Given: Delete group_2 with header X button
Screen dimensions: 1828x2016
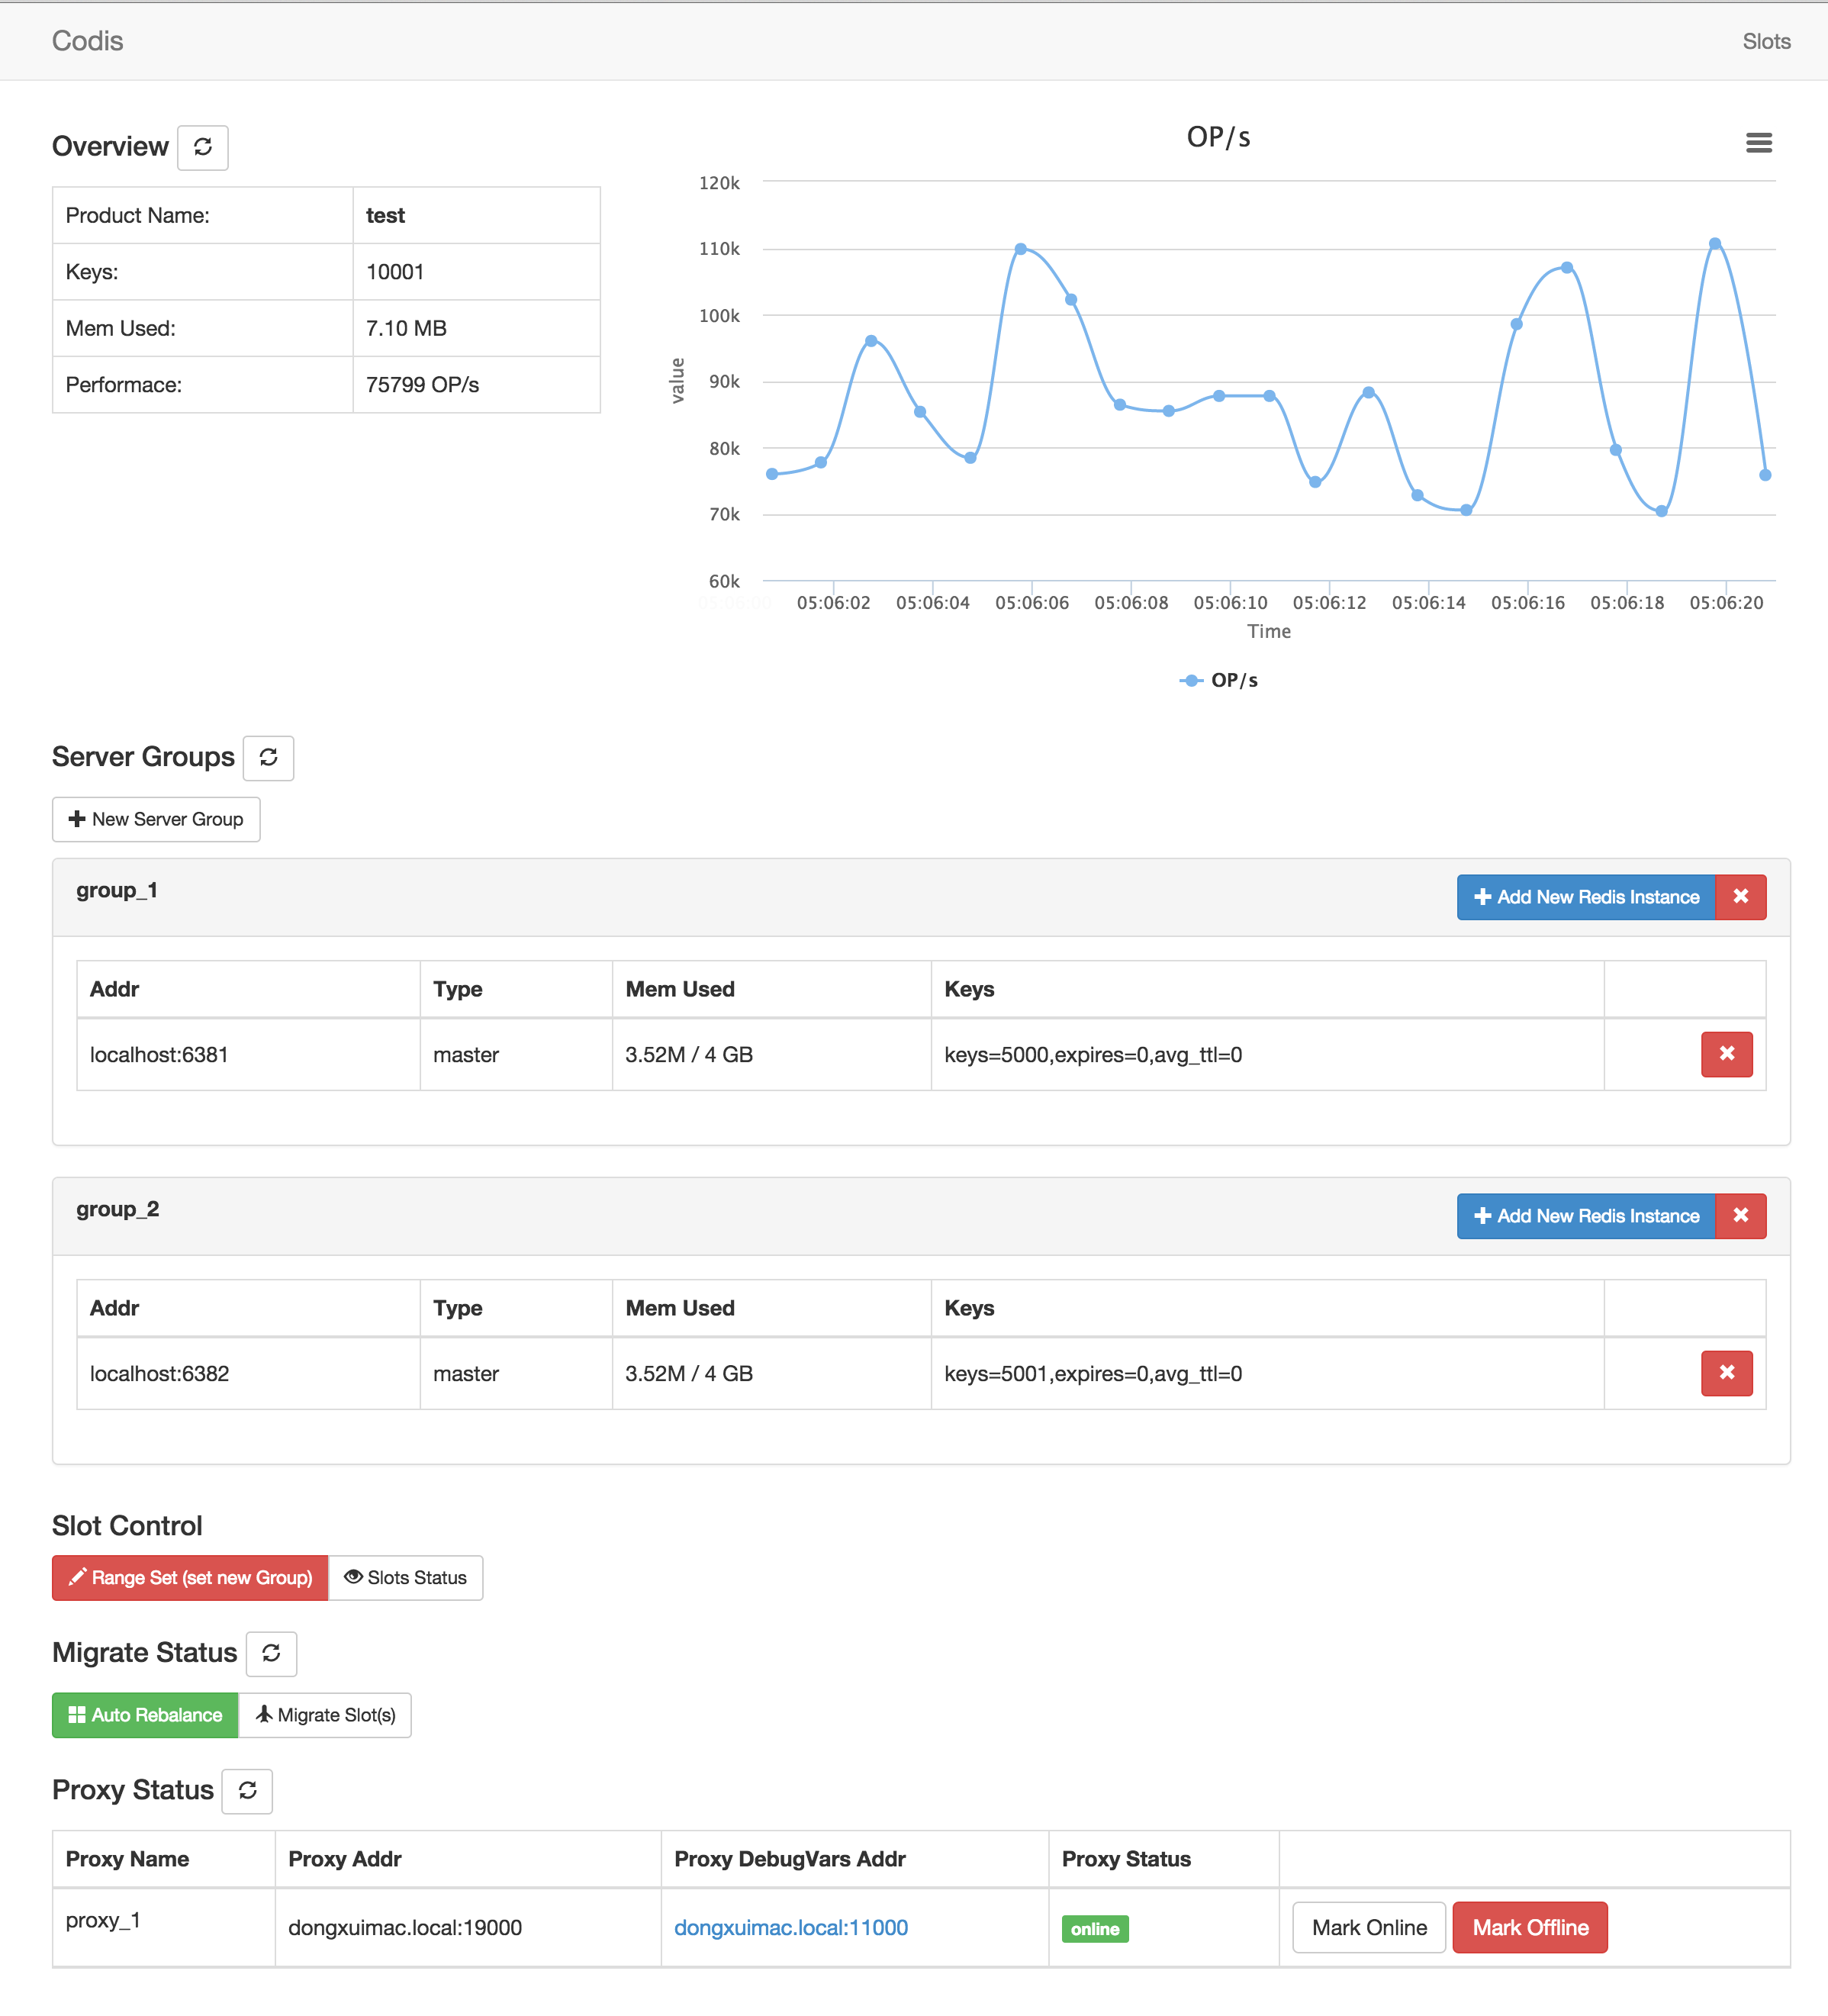Looking at the screenshot, I should [1740, 1216].
